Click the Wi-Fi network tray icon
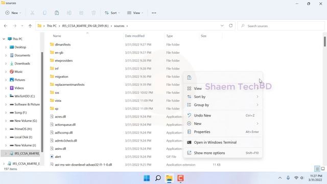Image resolution: width=327 pixels, height=184 pixels. tap(296, 178)
